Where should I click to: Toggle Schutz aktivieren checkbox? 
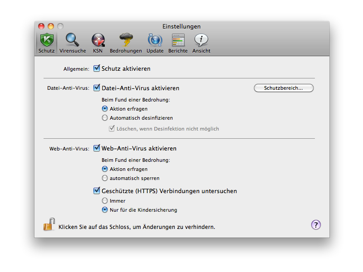pos(97,68)
